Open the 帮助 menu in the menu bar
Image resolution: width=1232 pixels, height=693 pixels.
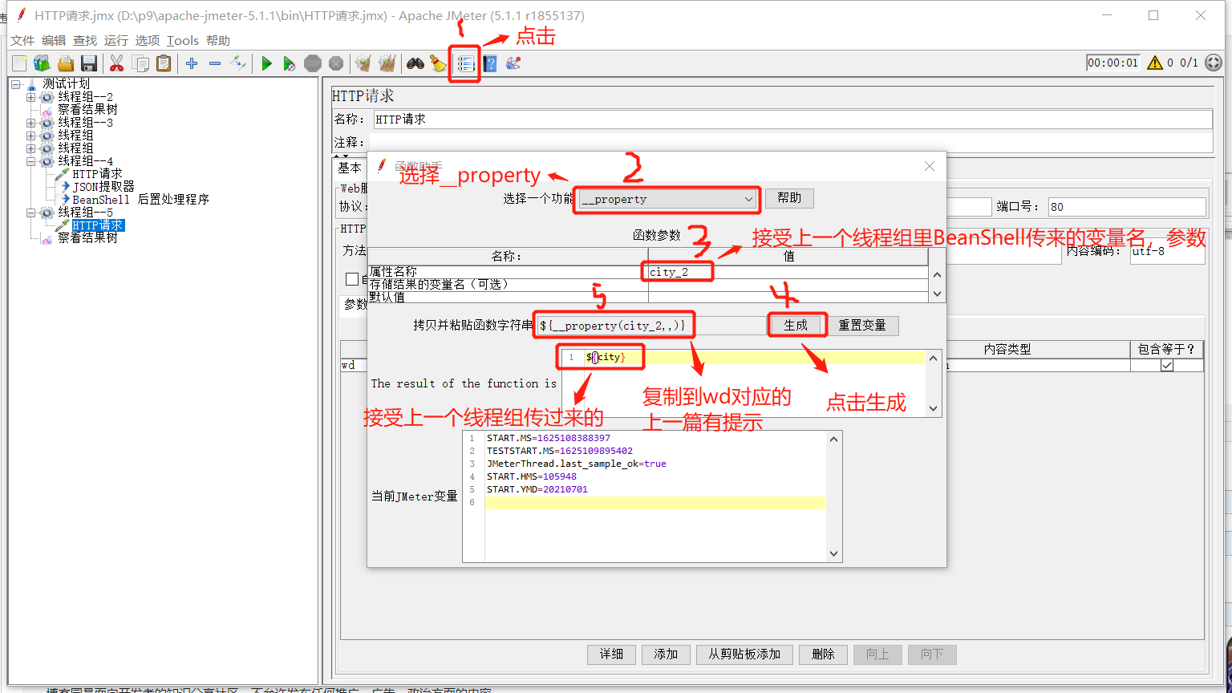point(218,41)
